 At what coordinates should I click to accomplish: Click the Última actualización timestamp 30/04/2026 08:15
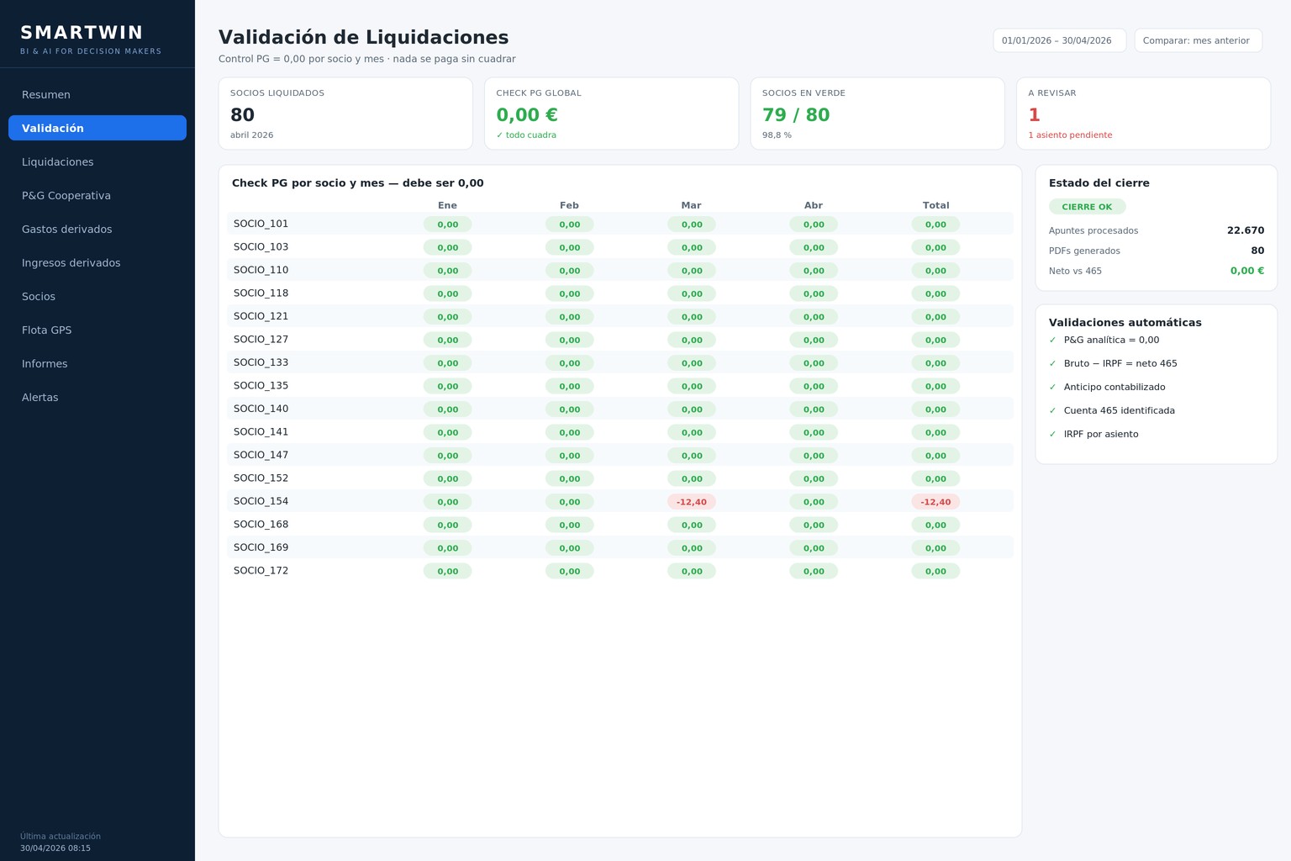tap(55, 848)
